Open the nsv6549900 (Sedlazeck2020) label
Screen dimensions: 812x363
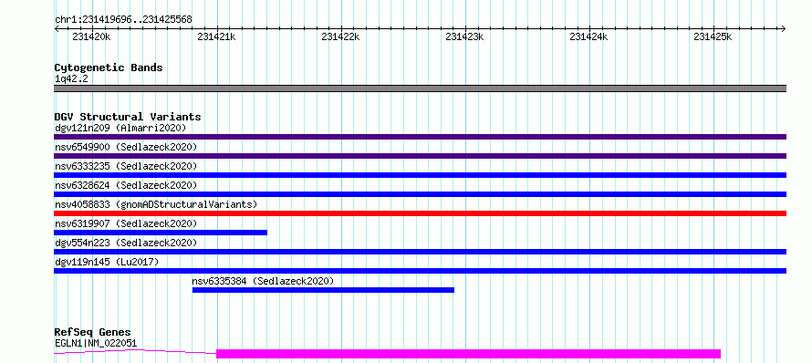pyautogui.click(x=126, y=147)
